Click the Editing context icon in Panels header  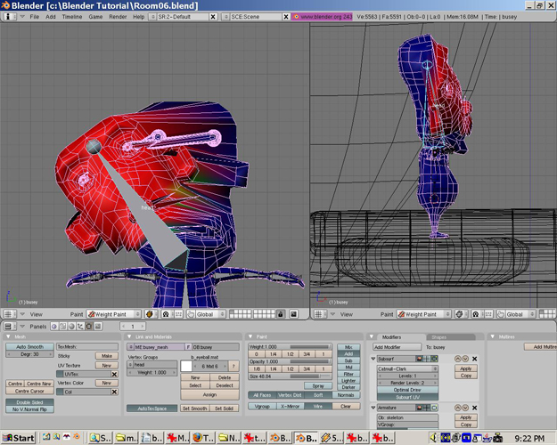click(x=87, y=327)
